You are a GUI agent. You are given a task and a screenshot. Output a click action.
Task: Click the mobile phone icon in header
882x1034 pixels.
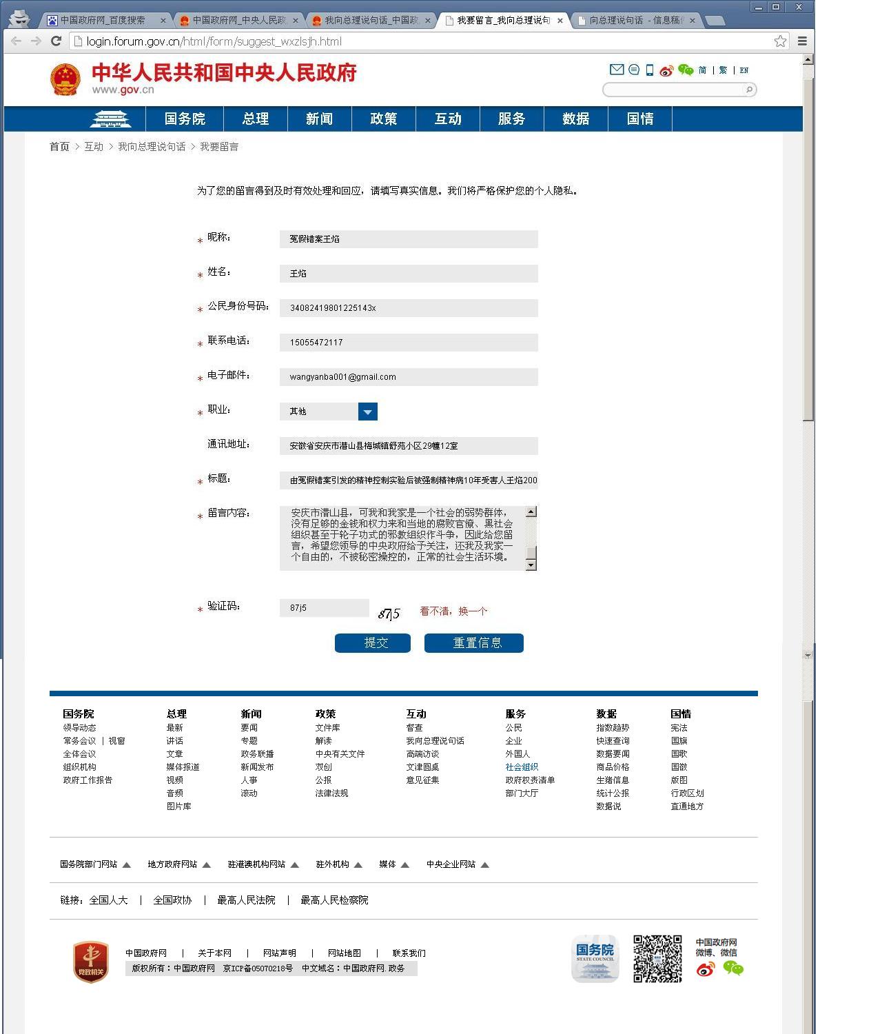pyautogui.click(x=650, y=70)
